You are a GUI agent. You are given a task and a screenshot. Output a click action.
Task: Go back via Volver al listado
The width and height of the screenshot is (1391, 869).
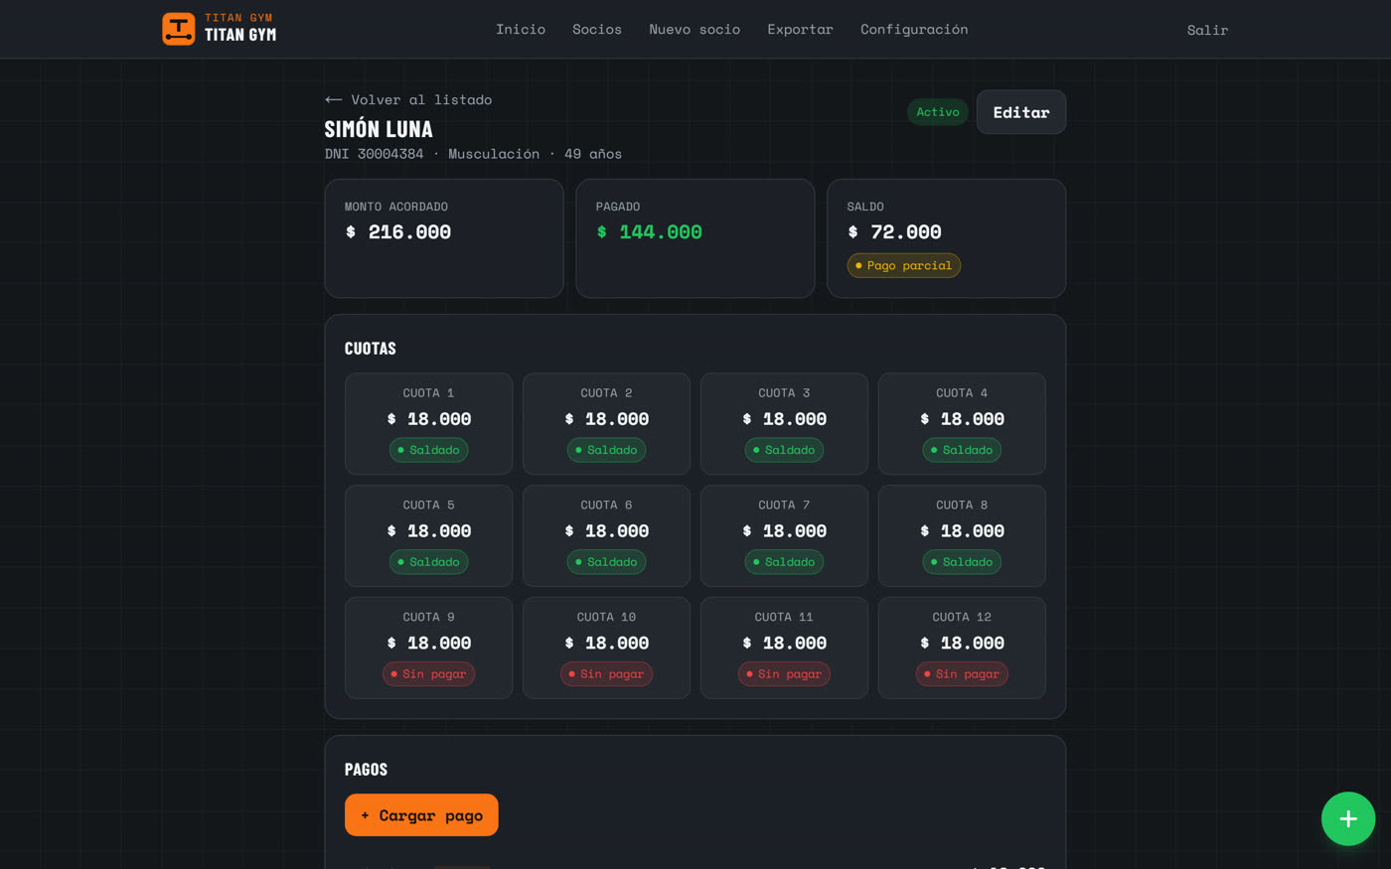(408, 99)
